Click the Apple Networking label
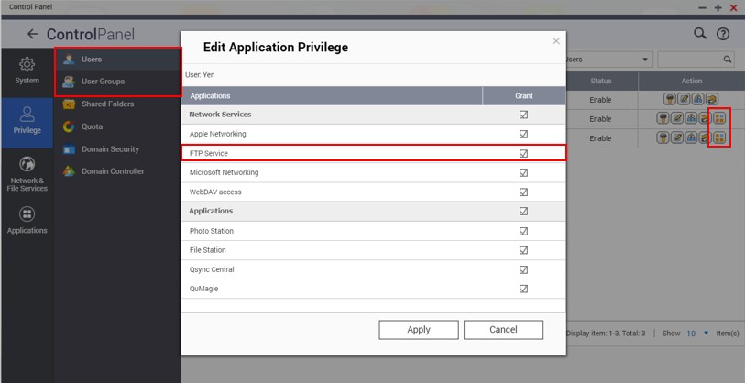 217,134
